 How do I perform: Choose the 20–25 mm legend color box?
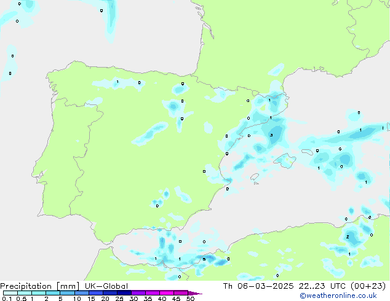tap(109, 293)
